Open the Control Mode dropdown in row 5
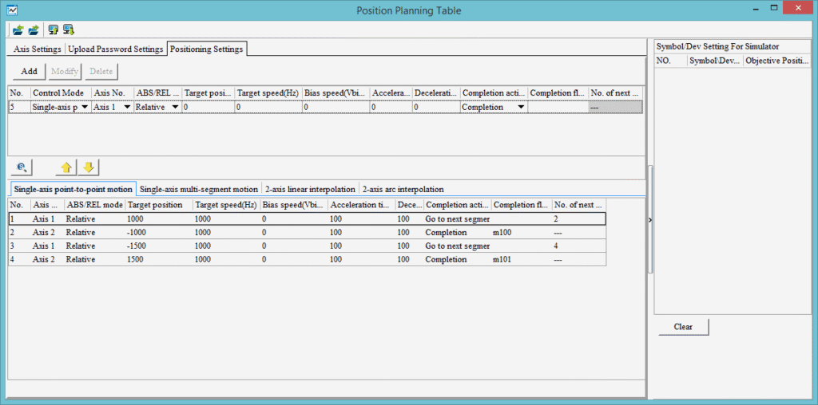 pyautogui.click(x=85, y=108)
